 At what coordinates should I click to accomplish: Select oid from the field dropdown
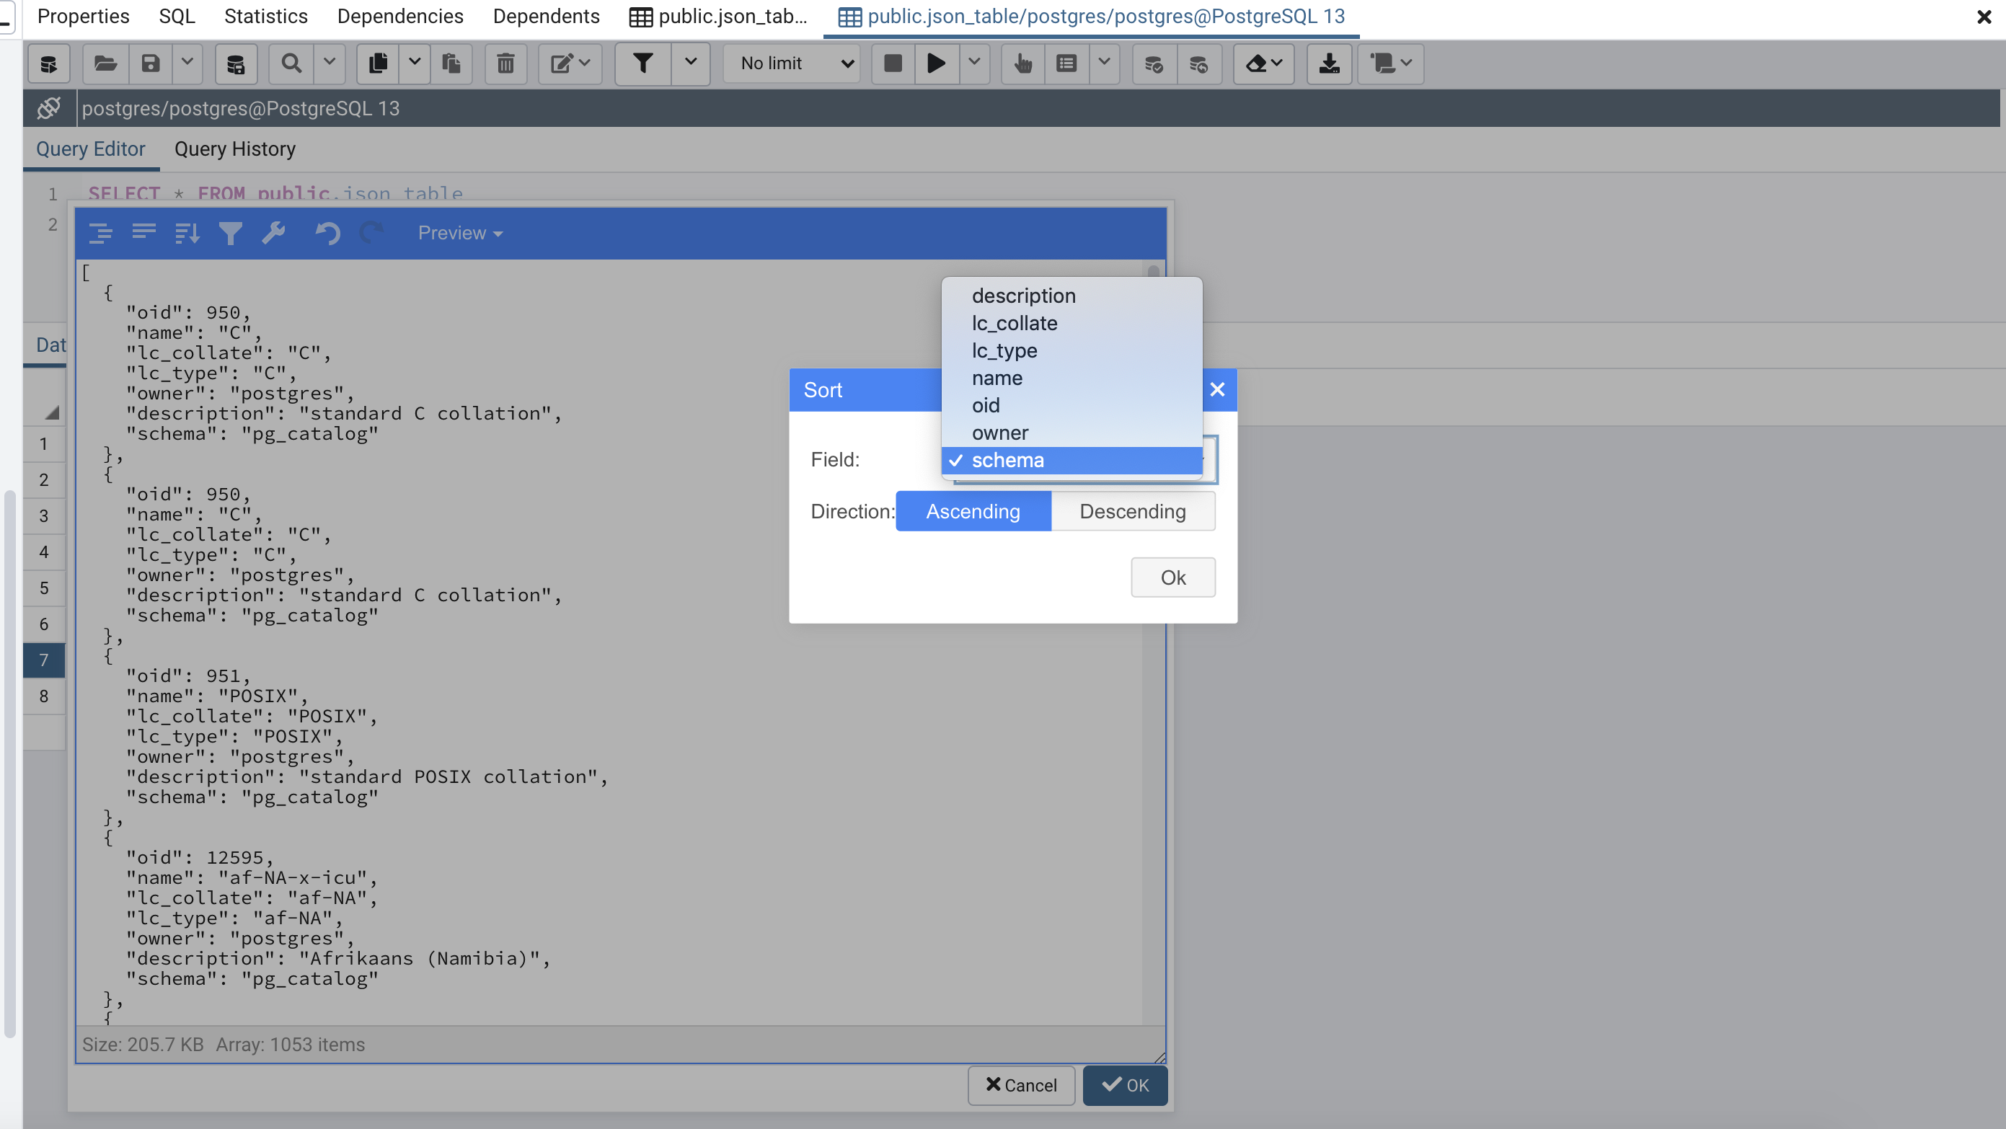(x=985, y=406)
